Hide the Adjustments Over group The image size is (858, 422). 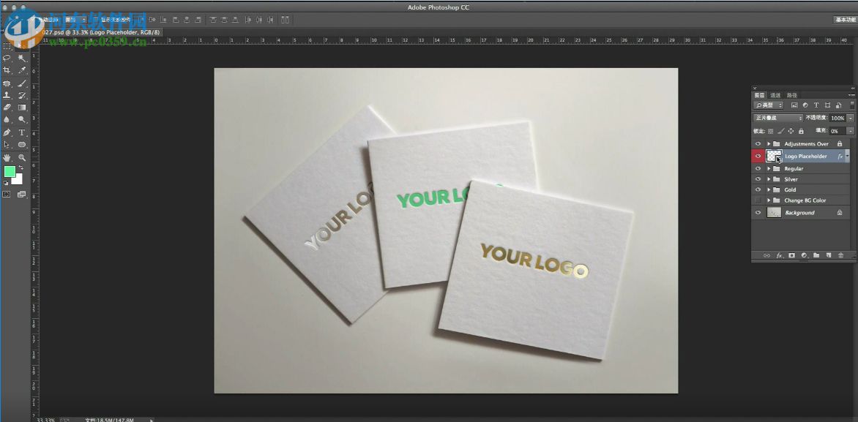point(758,144)
